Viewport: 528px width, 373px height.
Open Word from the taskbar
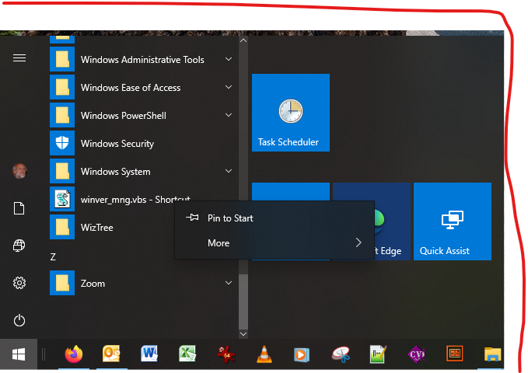tap(149, 354)
